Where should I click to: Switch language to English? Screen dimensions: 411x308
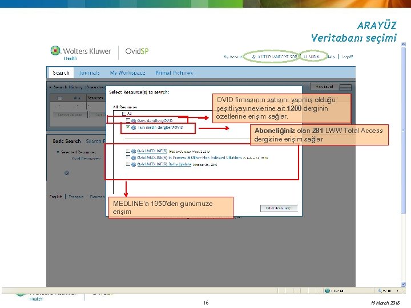pos(55,196)
